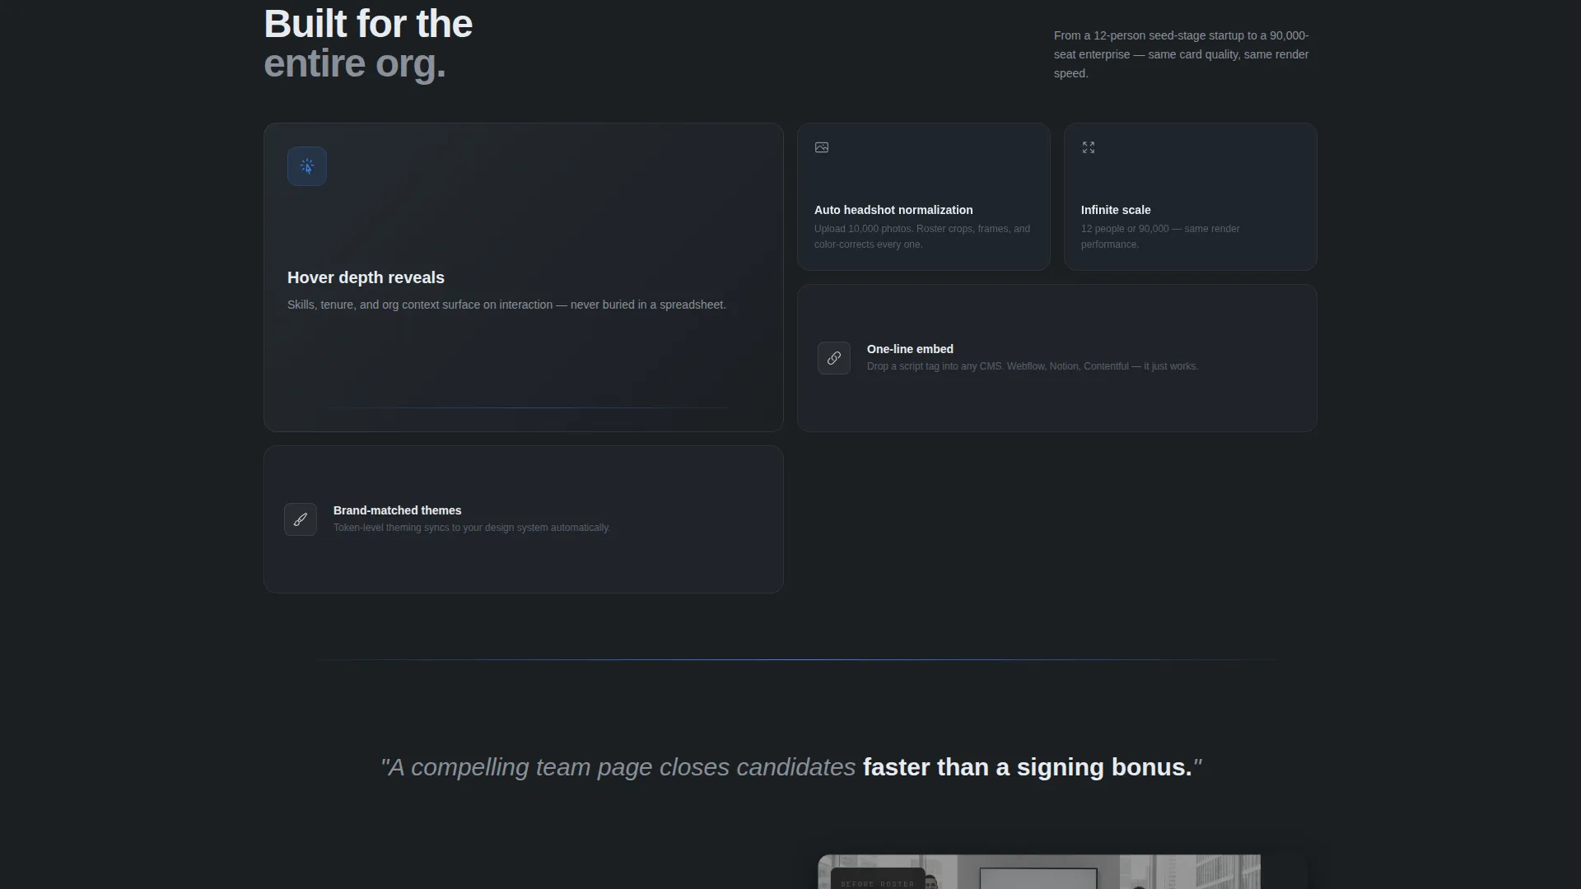The image size is (1581, 889).
Task: Click the 'Upload 10,000 photos' description
Action: click(x=922, y=236)
